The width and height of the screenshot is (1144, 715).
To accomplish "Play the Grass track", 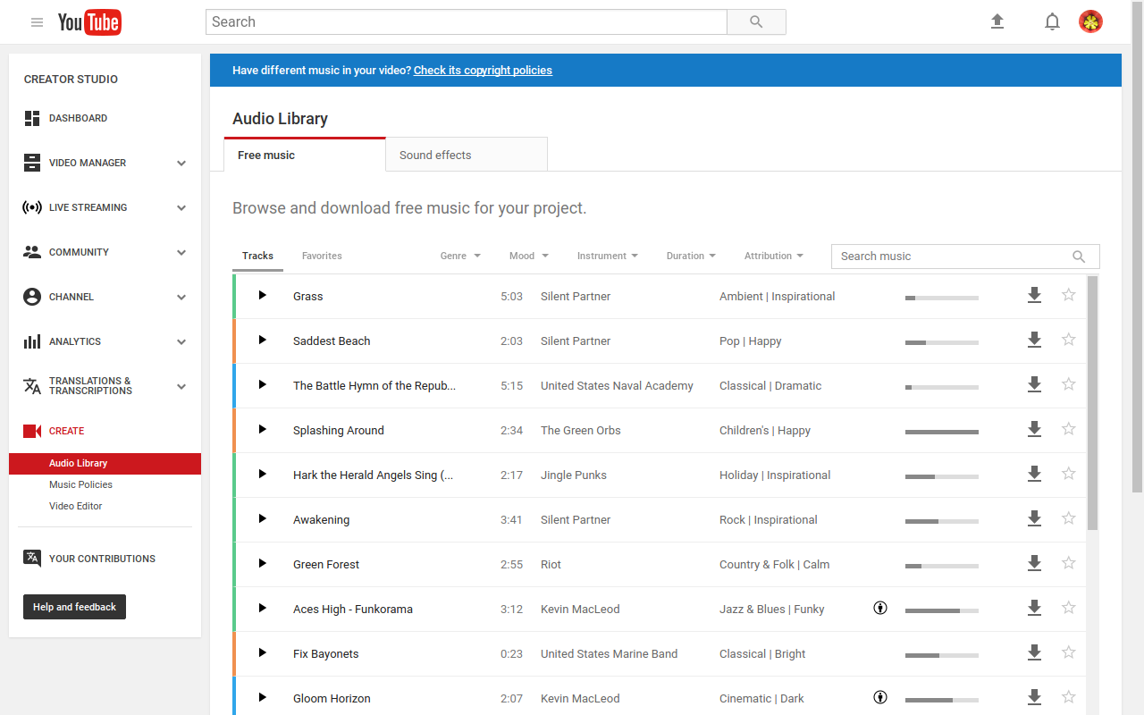I will [x=262, y=295].
